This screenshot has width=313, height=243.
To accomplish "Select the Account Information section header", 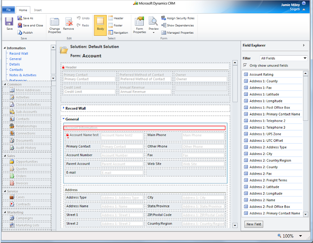I will tap(145, 128).
